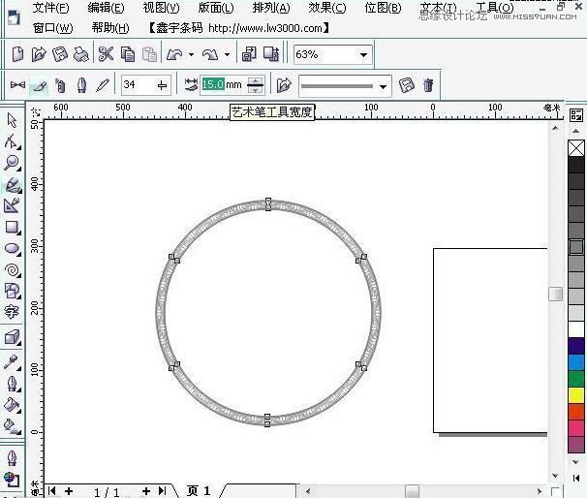Image resolution: width=587 pixels, height=498 pixels.
Task: Pick the white palette swatch
Action: [576, 329]
